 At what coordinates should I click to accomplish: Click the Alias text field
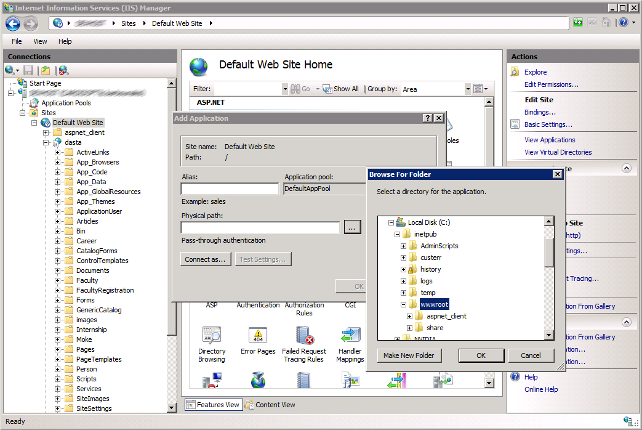click(x=230, y=189)
